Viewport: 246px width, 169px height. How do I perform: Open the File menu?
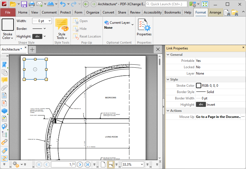coord(8,12)
